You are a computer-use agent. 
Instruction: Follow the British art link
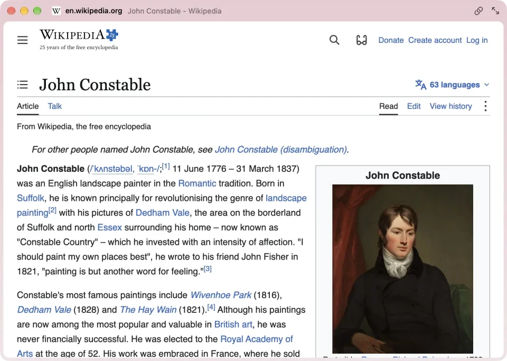click(233, 325)
